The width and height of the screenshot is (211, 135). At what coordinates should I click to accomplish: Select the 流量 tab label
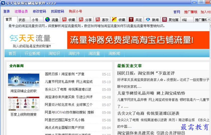(55, 20)
